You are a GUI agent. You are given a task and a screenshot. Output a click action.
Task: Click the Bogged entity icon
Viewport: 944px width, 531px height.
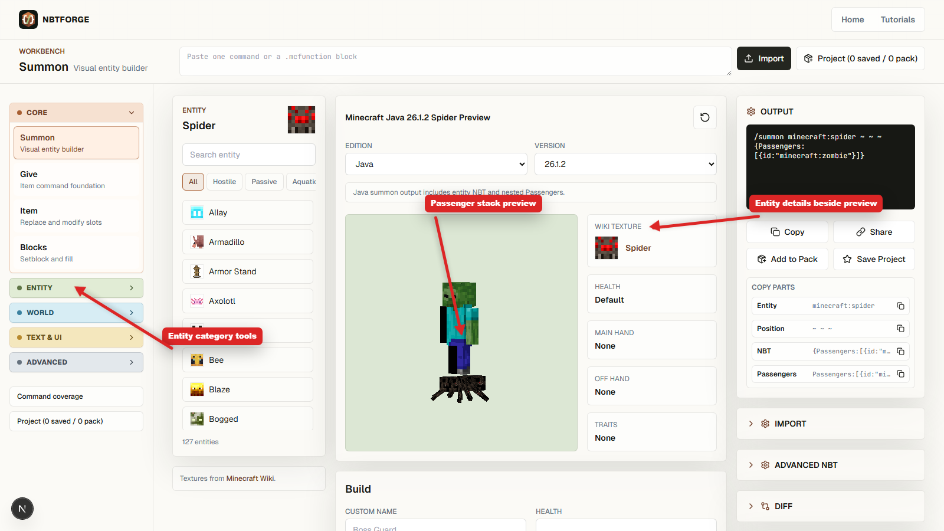197,419
